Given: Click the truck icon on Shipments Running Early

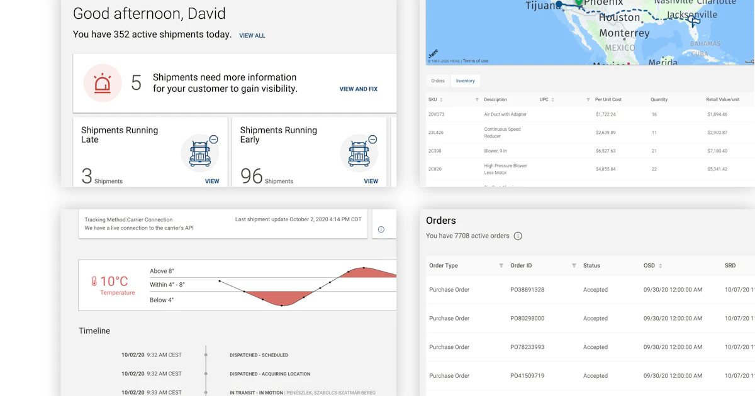Looking at the screenshot, I should 359,153.
